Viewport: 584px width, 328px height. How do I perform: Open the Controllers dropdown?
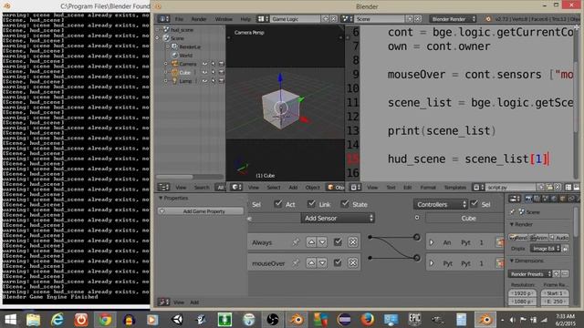(x=441, y=204)
